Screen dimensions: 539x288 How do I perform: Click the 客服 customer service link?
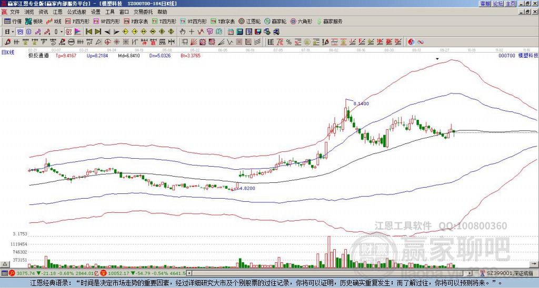pos(485,4)
